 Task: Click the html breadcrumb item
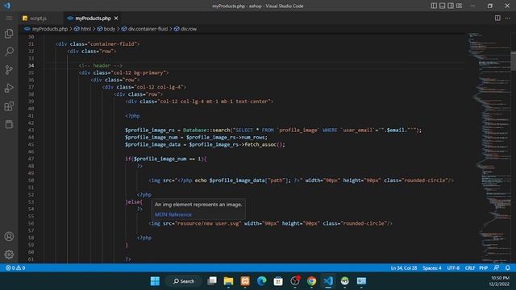pos(86,29)
